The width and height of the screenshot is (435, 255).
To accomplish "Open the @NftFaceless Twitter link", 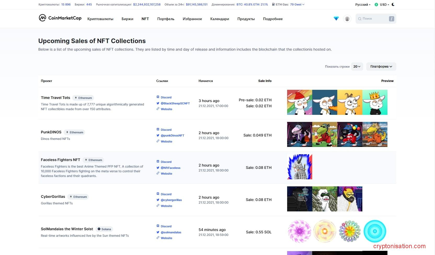I will point(170,168).
